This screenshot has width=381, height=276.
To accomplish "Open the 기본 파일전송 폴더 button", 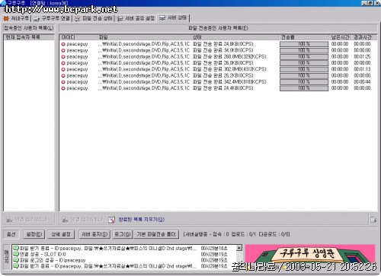I will click(156, 234).
